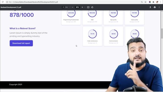Viewport: 163px width, 92px height.
Task: Rotate the PDF counterclockwise
Action: point(92,7)
